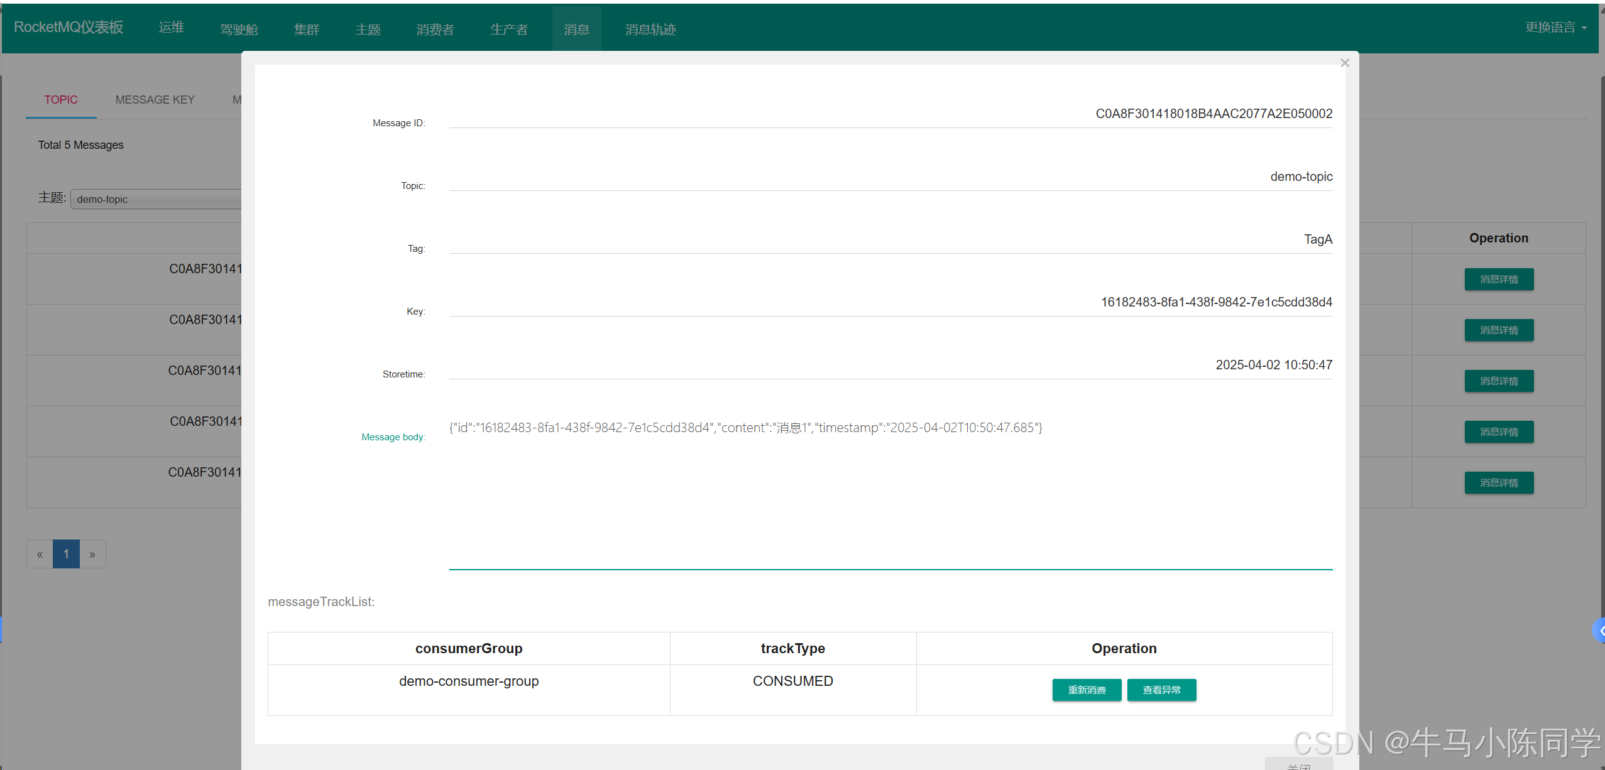Click the Message body text area
This screenshot has height=770, width=1605.
(x=890, y=490)
